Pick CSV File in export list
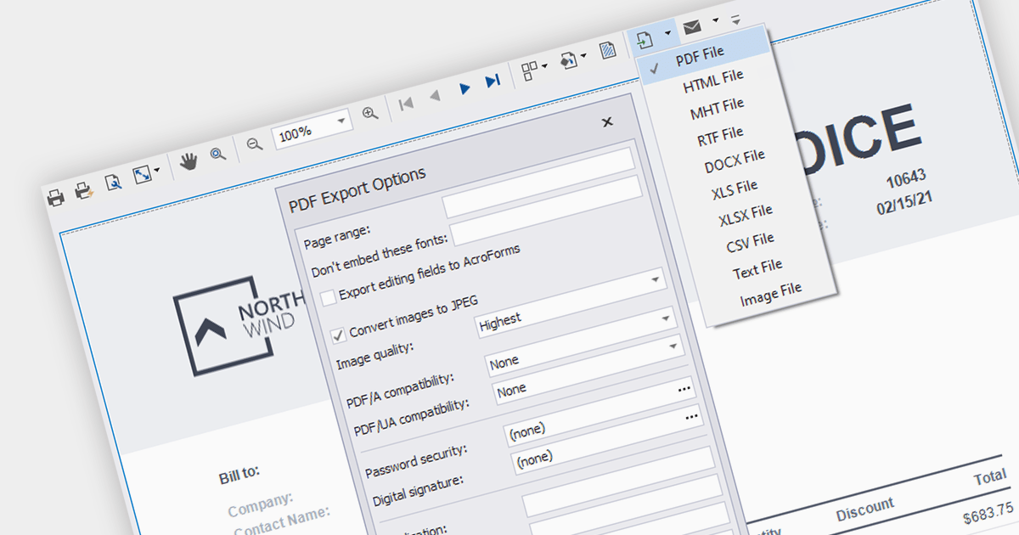1019x535 pixels. pyautogui.click(x=750, y=242)
